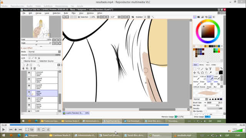Screen dimensions: 246x138
Task: Enable the Selection Source checkbox
Action: pos(38,61)
